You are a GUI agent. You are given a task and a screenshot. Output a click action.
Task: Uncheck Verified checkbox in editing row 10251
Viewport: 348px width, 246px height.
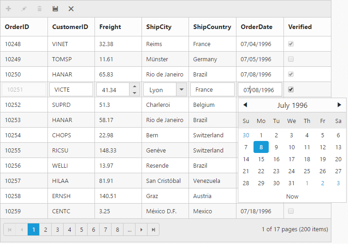tap(291, 89)
